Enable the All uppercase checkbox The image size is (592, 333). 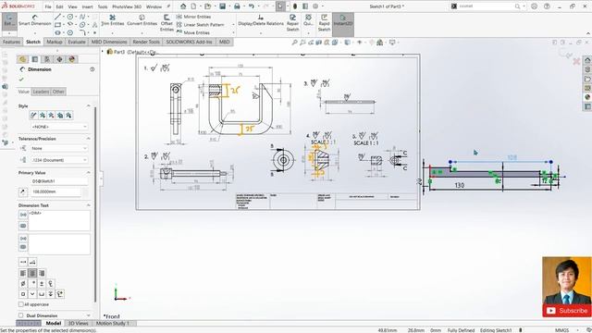[x=20, y=304]
